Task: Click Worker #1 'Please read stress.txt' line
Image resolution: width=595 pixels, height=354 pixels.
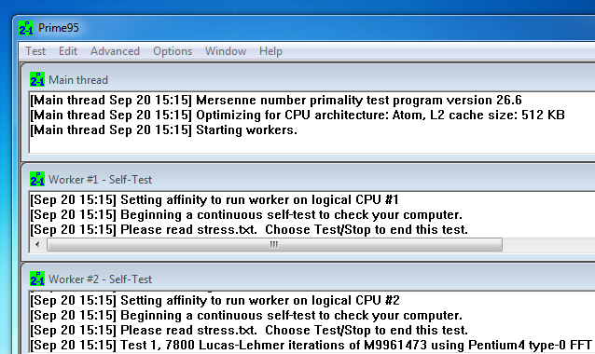Action: click(x=249, y=230)
